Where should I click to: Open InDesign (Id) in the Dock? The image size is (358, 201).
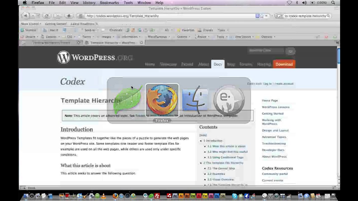211,196
